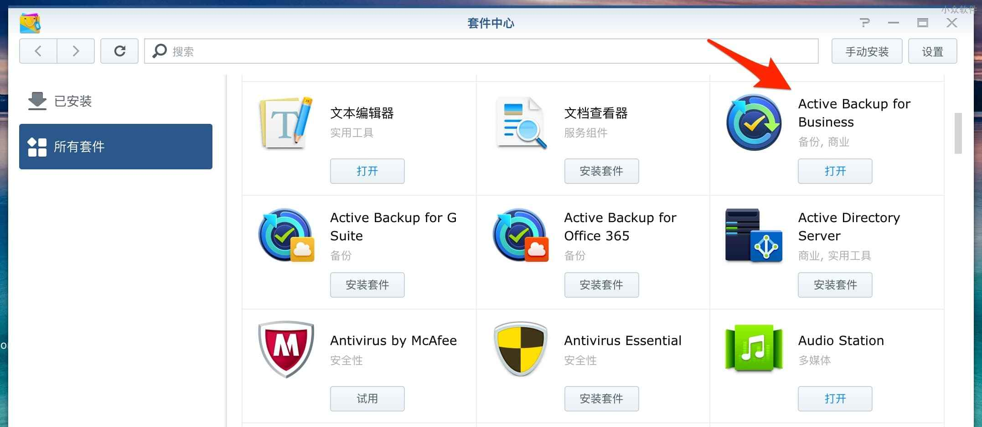Click 试用 under Antivirus by McAfee
Screen dimensions: 982x427
[x=367, y=399]
